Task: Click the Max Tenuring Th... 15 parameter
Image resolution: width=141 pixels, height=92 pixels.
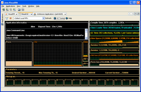Action: click(x=48, y=73)
